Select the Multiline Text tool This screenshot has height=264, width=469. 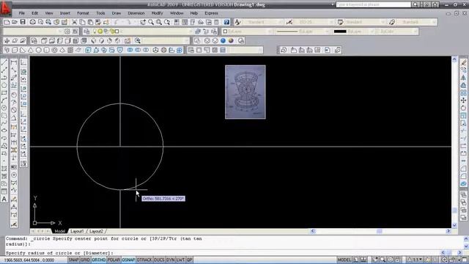pyautogui.click(x=4, y=199)
